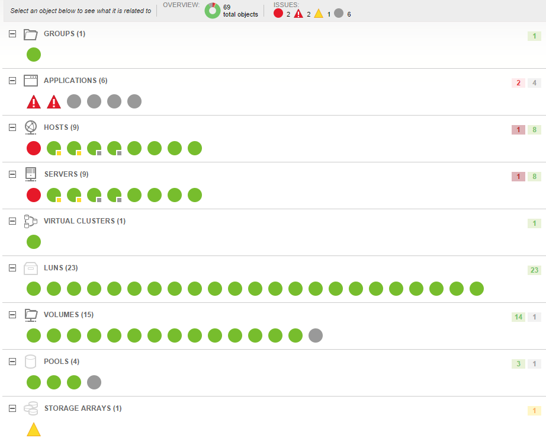This screenshot has width=546, height=441.
Task: Click the red critical status circle in Hosts
Action: coord(34,148)
